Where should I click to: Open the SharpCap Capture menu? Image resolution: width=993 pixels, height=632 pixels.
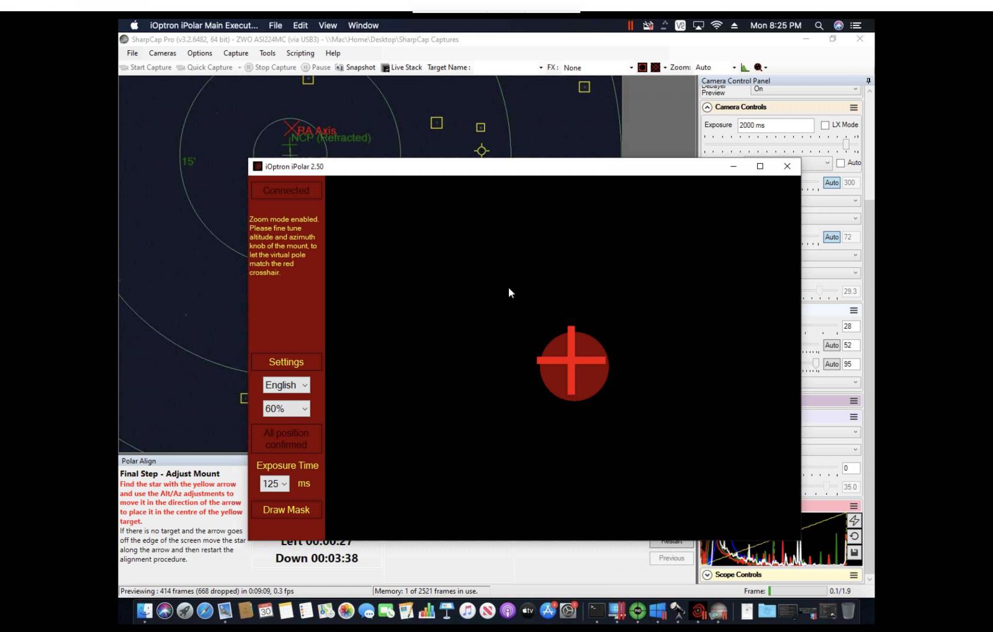point(236,53)
